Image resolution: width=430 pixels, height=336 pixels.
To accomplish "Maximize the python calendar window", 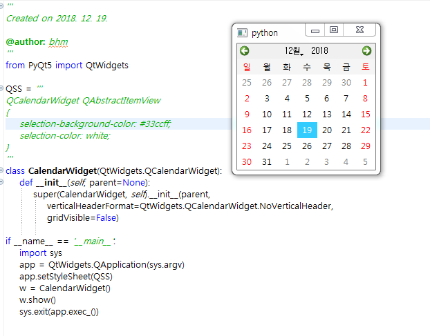I will [334, 30].
